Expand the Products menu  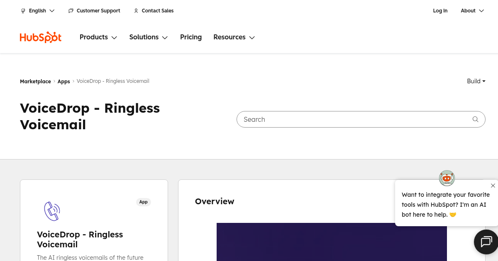[98, 37]
